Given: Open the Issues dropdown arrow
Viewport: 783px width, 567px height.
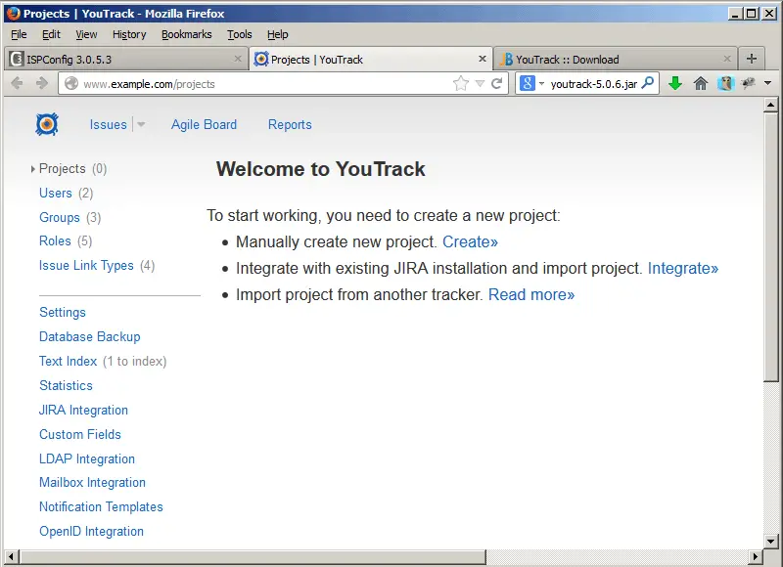Looking at the screenshot, I should coord(141,125).
